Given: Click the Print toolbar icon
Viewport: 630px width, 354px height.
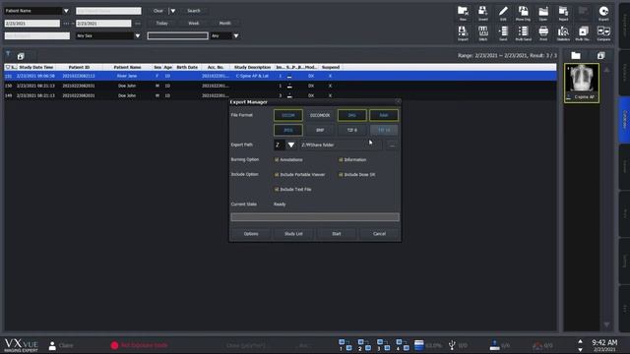Looking at the screenshot, I should coord(543,32).
